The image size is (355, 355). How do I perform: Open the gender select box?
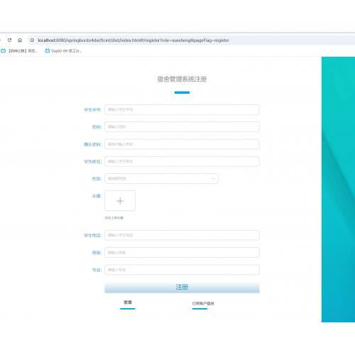click(x=161, y=178)
